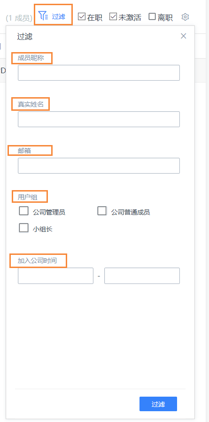Select the 邮箱 input field

[99, 166]
